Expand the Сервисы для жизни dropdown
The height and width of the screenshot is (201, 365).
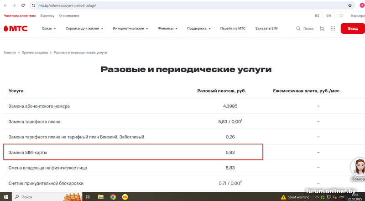pyautogui.click(x=84, y=28)
